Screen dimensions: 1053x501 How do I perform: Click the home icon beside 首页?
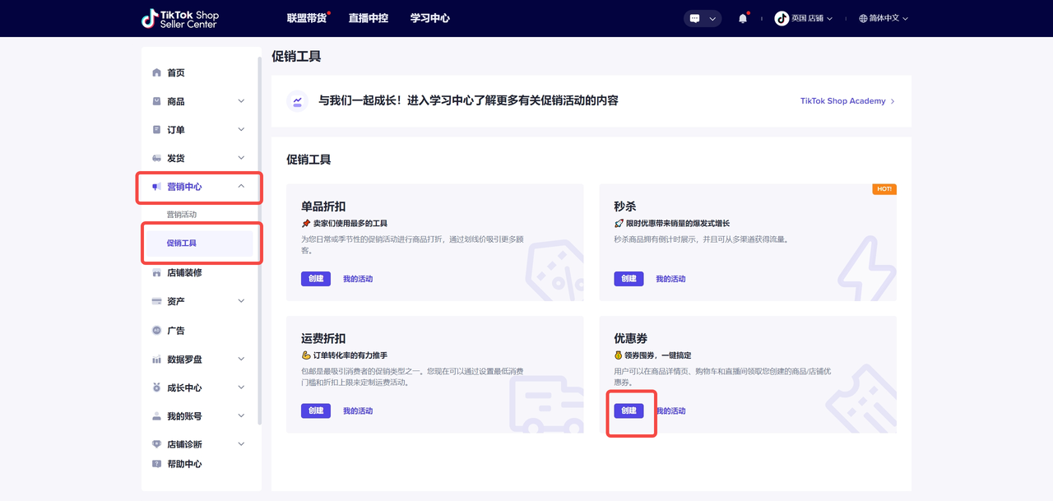pos(156,72)
